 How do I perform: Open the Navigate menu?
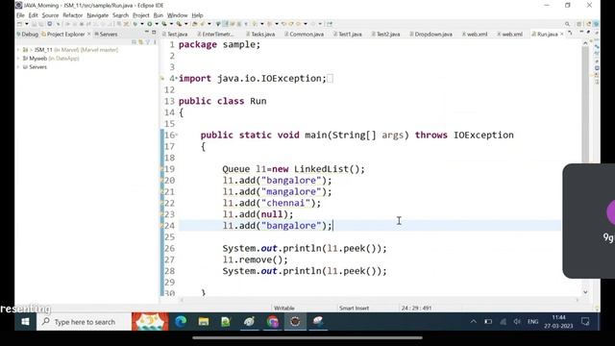coord(98,15)
